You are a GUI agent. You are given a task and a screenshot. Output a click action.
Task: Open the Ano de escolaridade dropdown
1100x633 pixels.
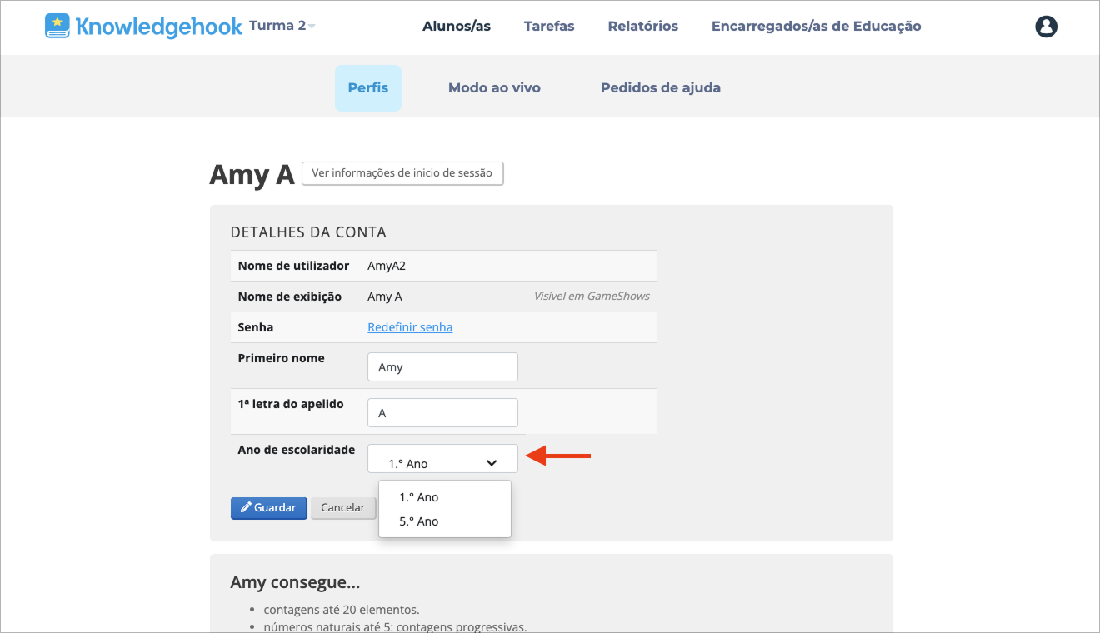coord(442,458)
